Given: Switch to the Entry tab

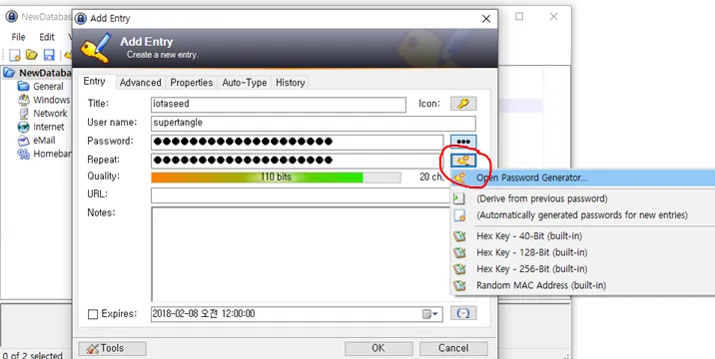Looking at the screenshot, I should 95,82.
